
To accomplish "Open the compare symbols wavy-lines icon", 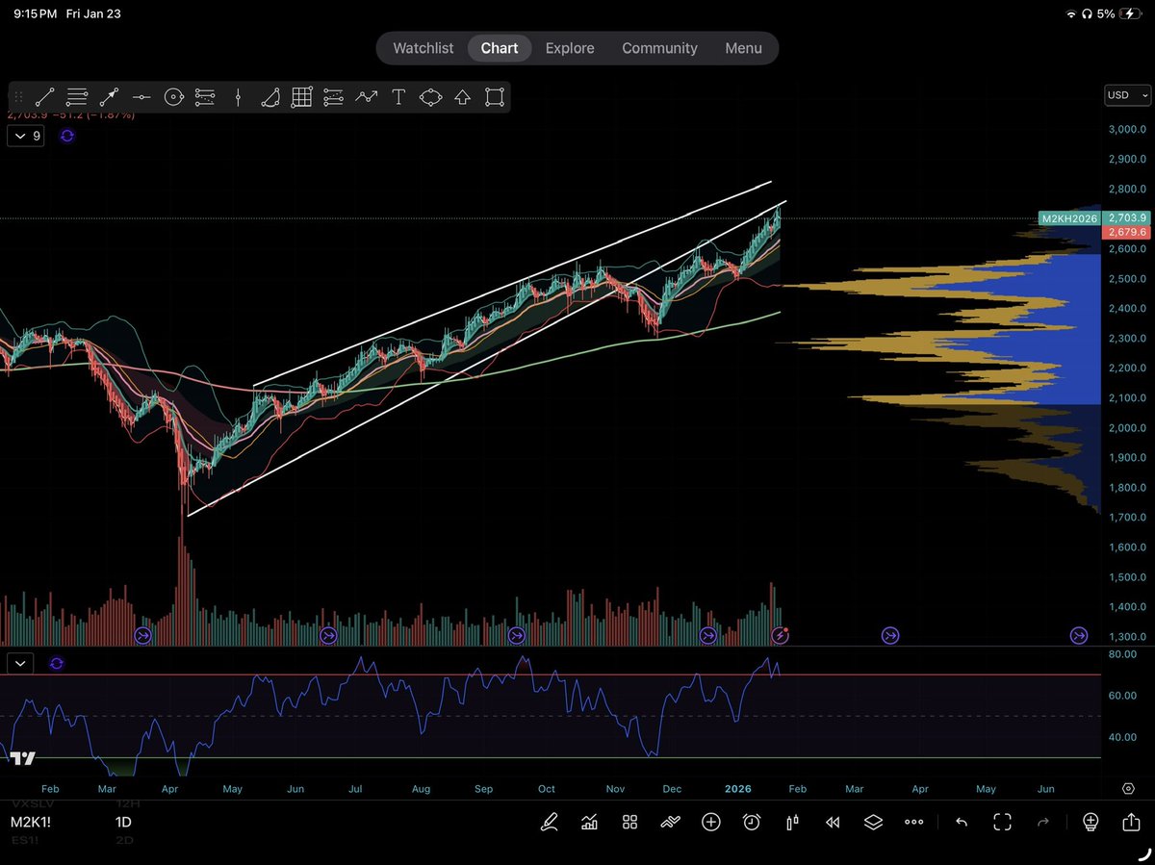I will point(670,822).
